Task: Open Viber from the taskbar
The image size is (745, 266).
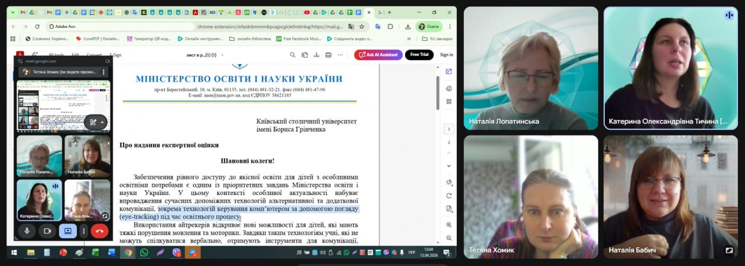Action: (x=176, y=253)
